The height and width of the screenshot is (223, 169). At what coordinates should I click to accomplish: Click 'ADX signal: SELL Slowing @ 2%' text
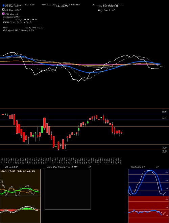point(18,30)
